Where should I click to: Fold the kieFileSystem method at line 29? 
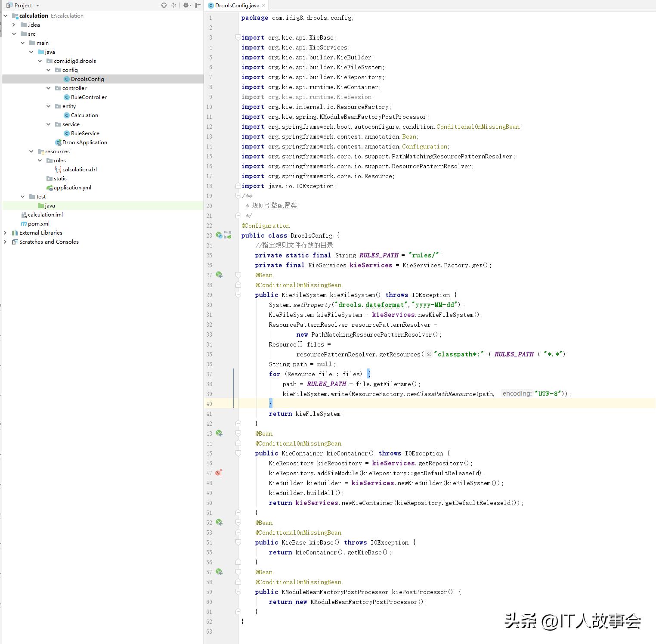pyautogui.click(x=238, y=295)
